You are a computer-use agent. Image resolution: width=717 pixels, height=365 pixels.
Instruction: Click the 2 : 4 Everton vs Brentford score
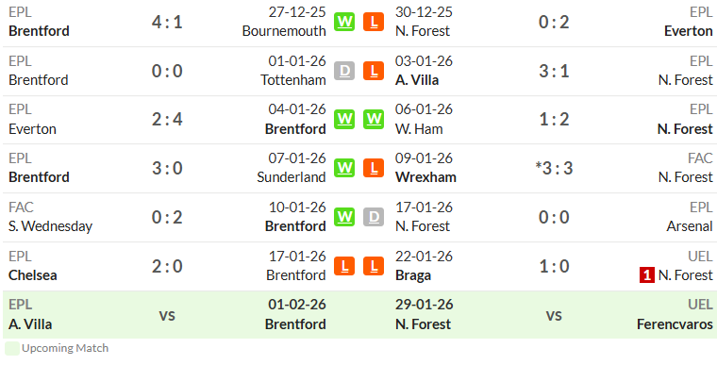pyautogui.click(x=167, y=120)
